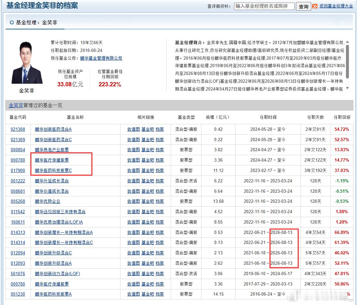Viewport: 357px width, 305px height.
Task: Open 鹏华创新升级混合C fund page
Action: (53, 253)
